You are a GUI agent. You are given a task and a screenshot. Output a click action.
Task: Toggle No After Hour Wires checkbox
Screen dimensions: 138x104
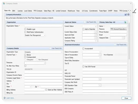[x=25, y=66]
